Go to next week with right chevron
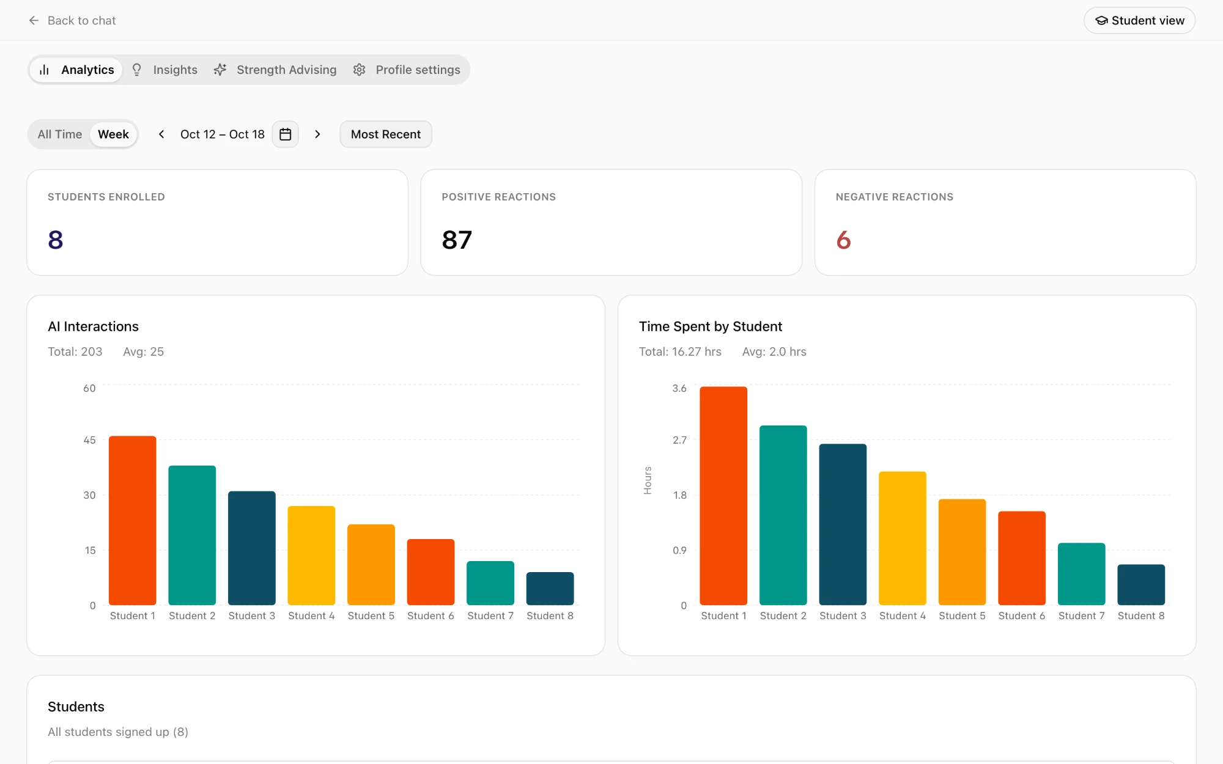 [317, 134]
